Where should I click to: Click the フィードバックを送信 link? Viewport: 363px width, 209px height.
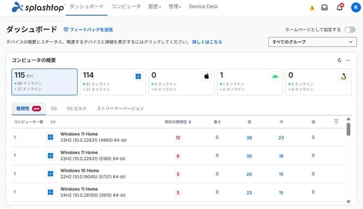[x=88, y=30]
